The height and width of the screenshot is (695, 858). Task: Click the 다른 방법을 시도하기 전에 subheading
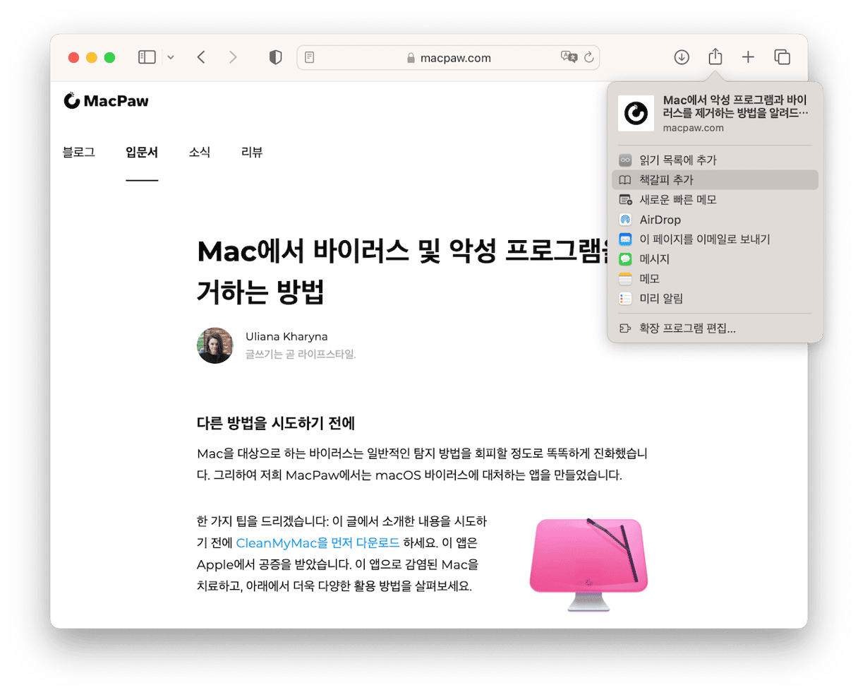pos(276,424)
